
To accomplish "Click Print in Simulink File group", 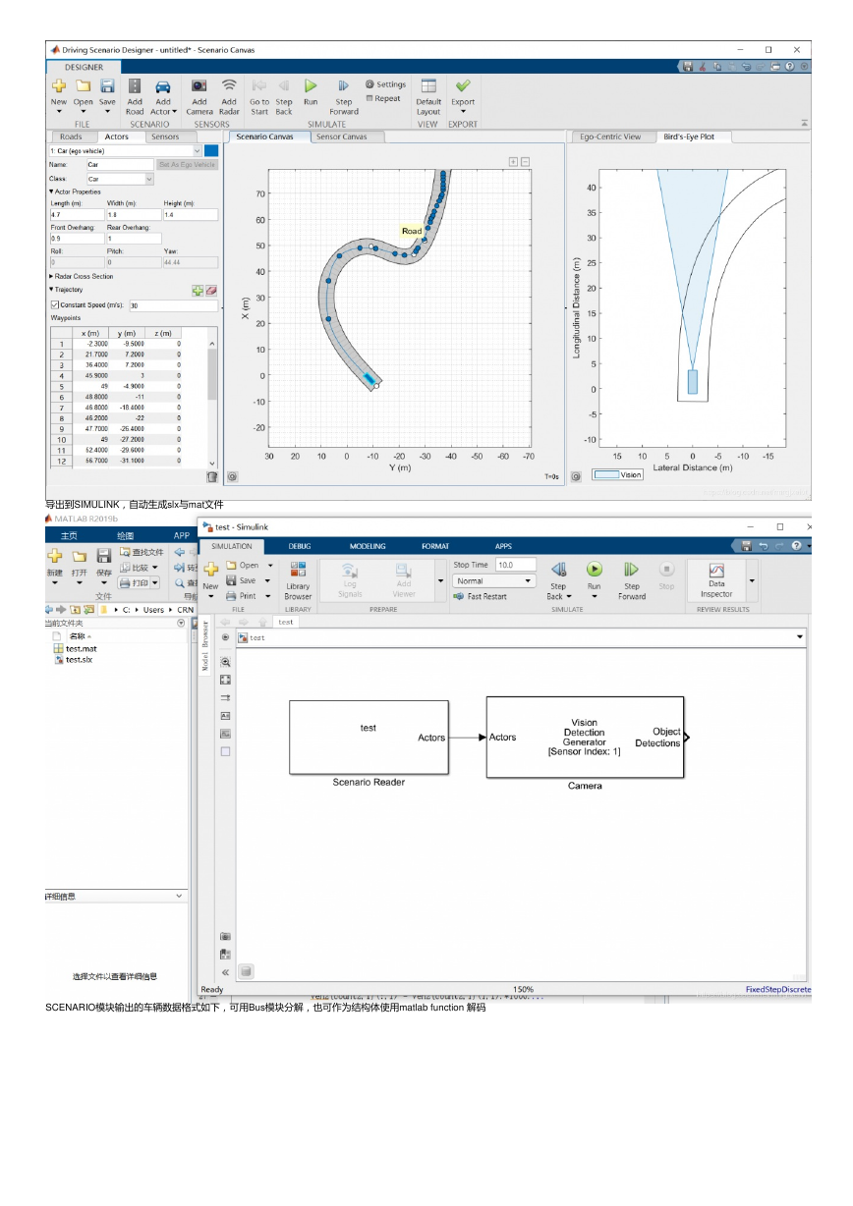I will [242, 596].
